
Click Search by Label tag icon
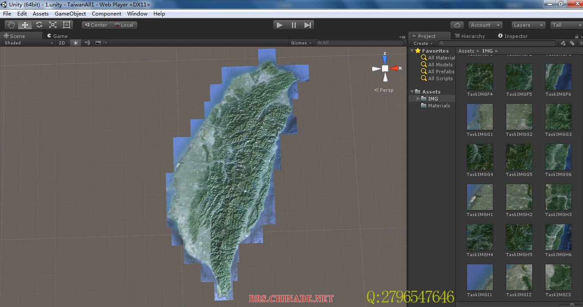(x=572, y=43)
